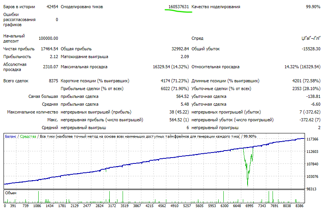Select the gross loss value -15528.30
Viewport: 328px width, 211px height.
click(311, 49)
